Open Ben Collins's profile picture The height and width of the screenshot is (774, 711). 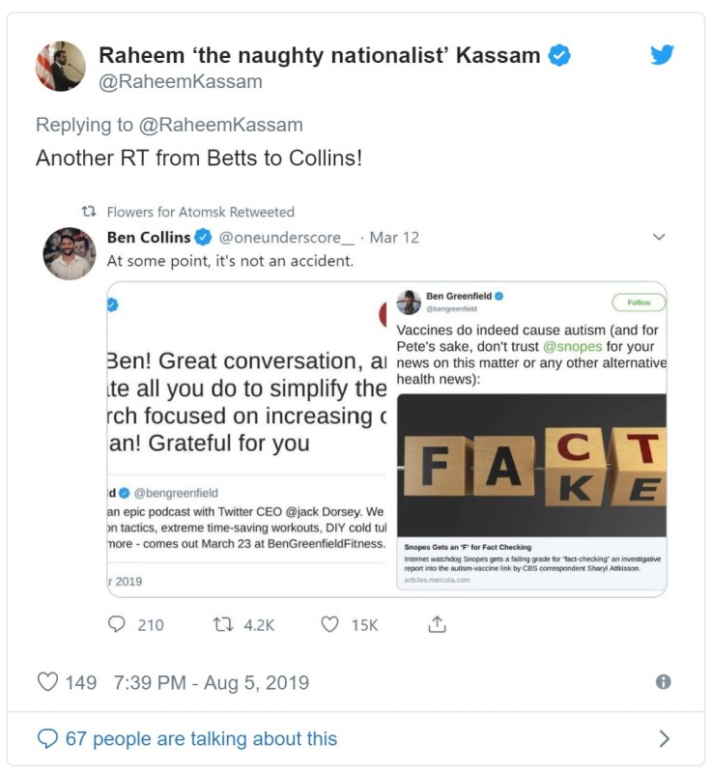pyautogui.click(x=69, y=254)
